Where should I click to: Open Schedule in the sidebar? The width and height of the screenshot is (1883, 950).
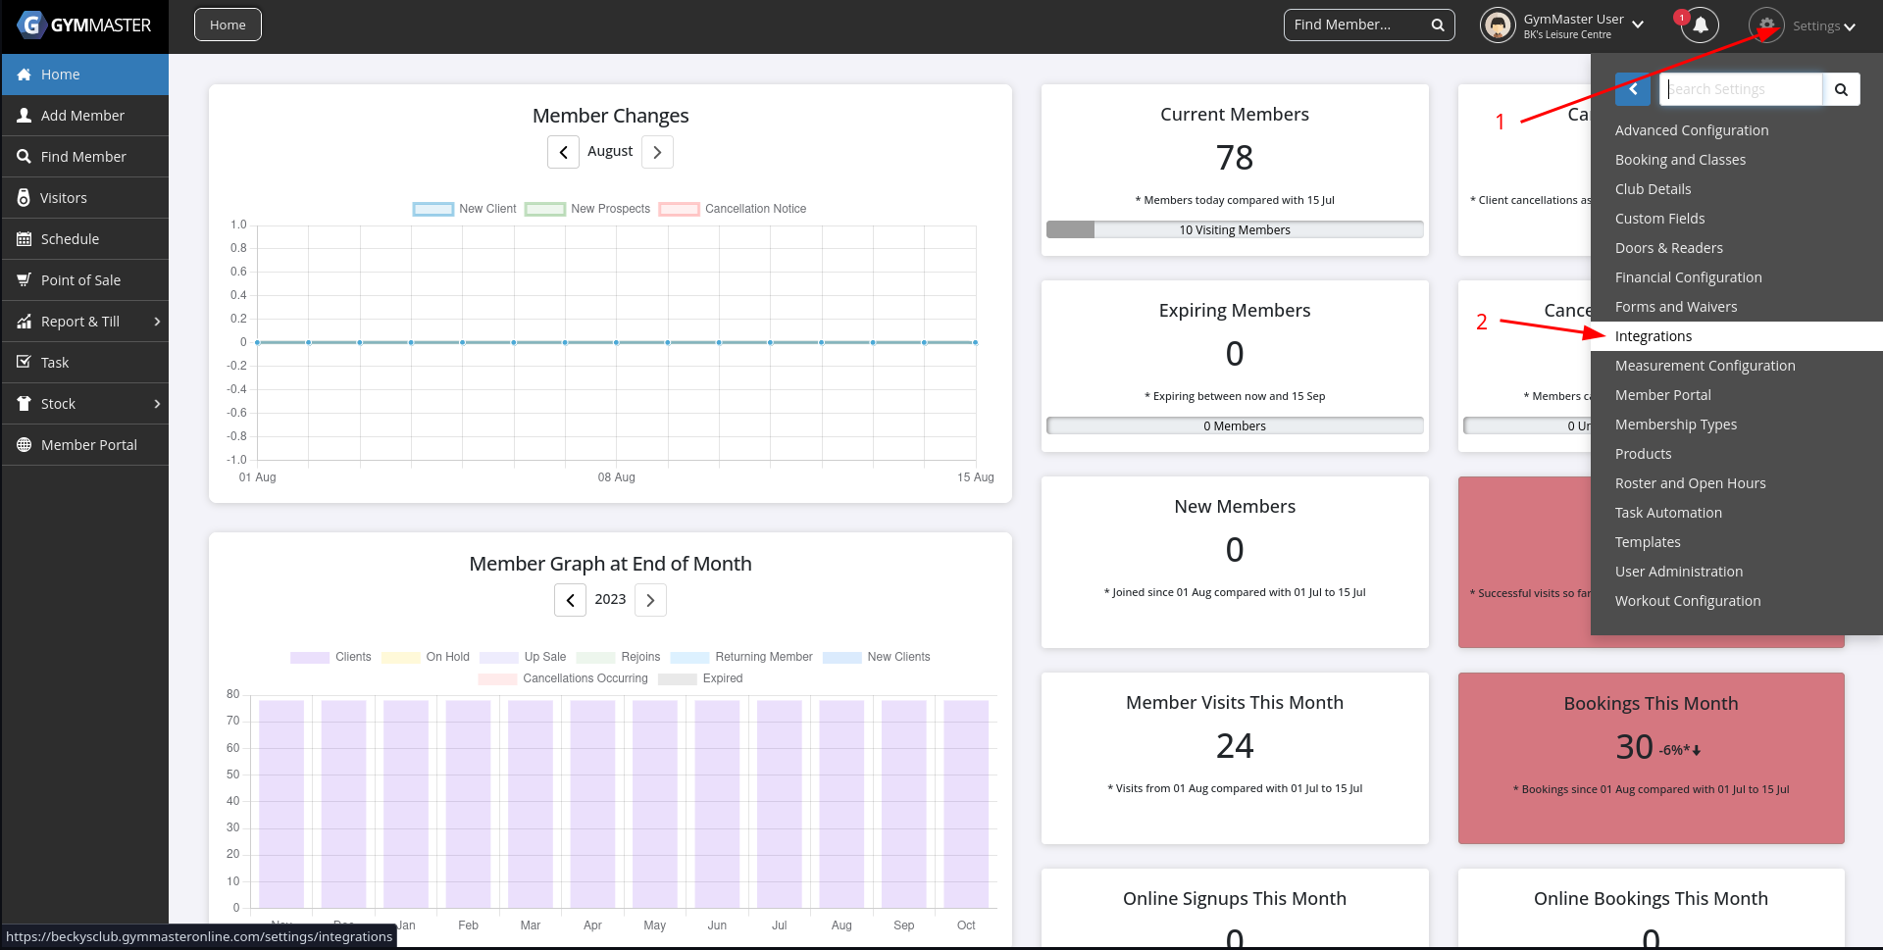click(x=70, y=239)
